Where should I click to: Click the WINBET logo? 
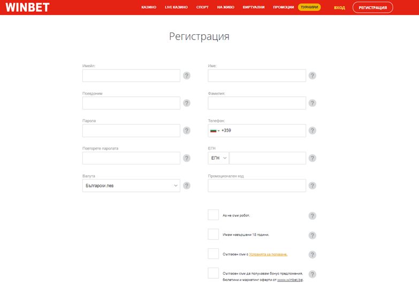point(27,7)
